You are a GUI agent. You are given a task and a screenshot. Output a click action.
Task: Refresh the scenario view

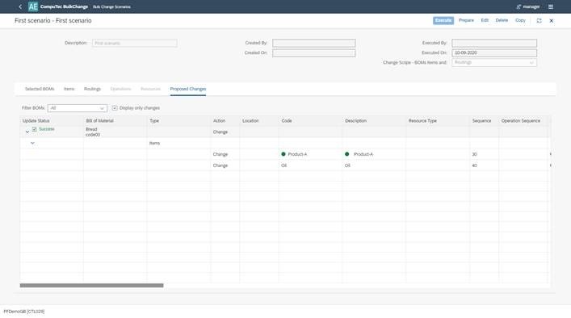point(539,21)
